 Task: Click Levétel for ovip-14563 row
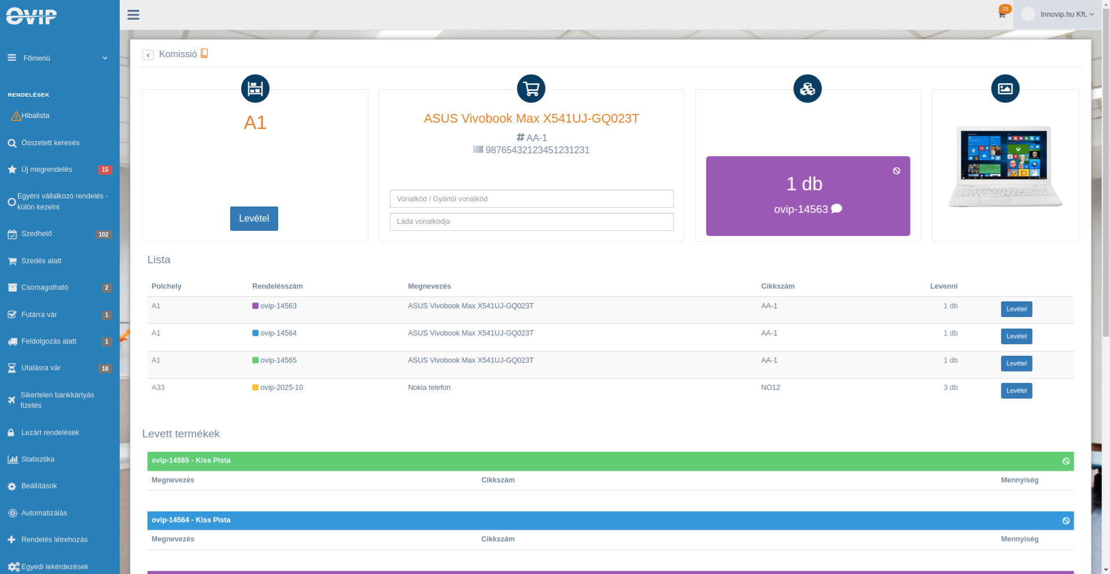click(x=1016, y=310)
